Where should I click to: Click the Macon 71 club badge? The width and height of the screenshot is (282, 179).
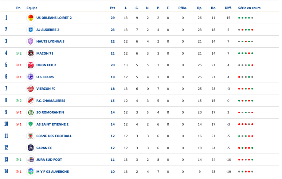click(x=30, y=53)
